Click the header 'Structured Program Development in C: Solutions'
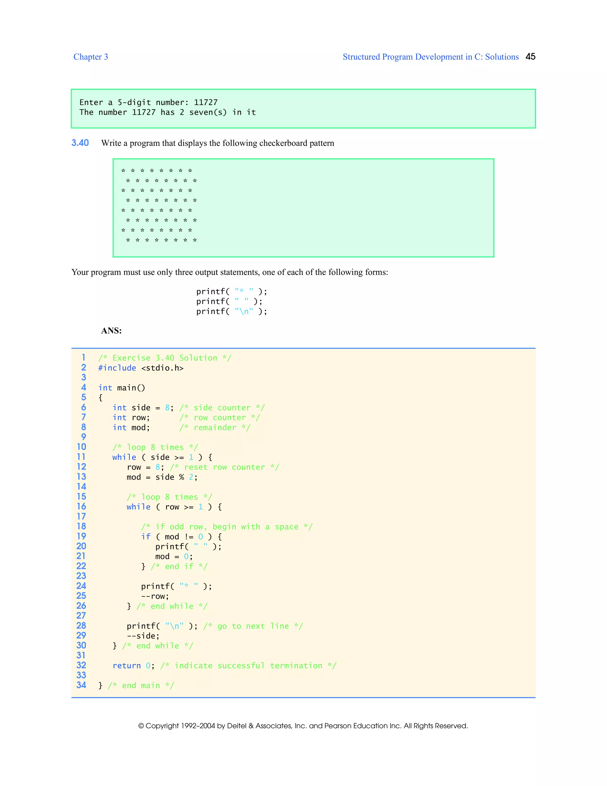 pyautogui.click(x=430, y=57)
